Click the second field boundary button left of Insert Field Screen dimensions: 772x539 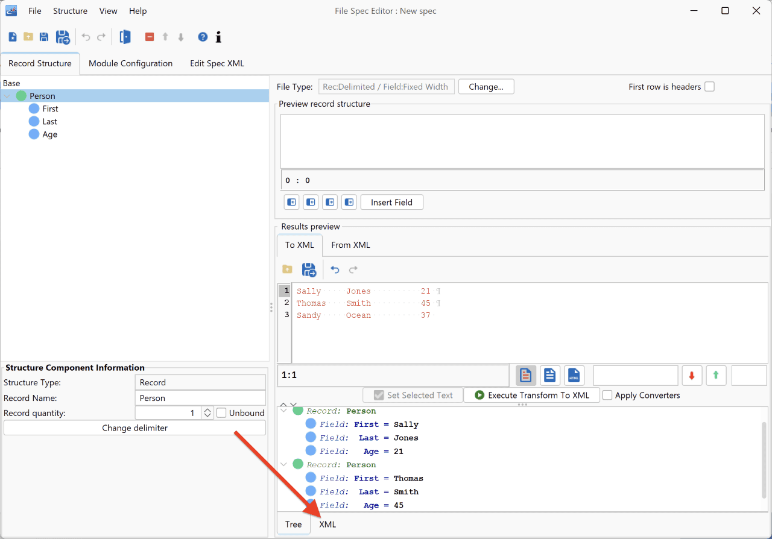[311, 203]
